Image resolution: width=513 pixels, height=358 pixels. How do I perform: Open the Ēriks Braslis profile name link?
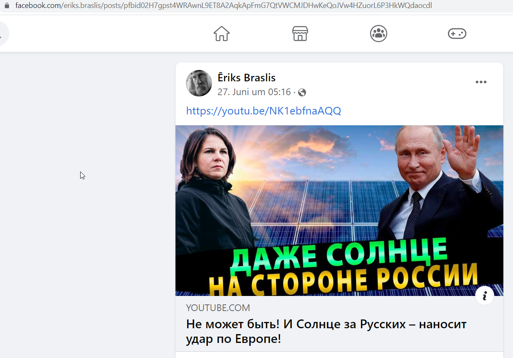pyautogui.click(x=246, y=78)
